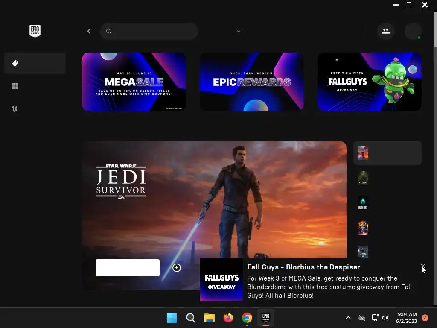Image resolution: width=437 pixels, height=328 pixels.
Task: Add Jedi Survivor to wishlist plus icon
Action: (177, 268)
